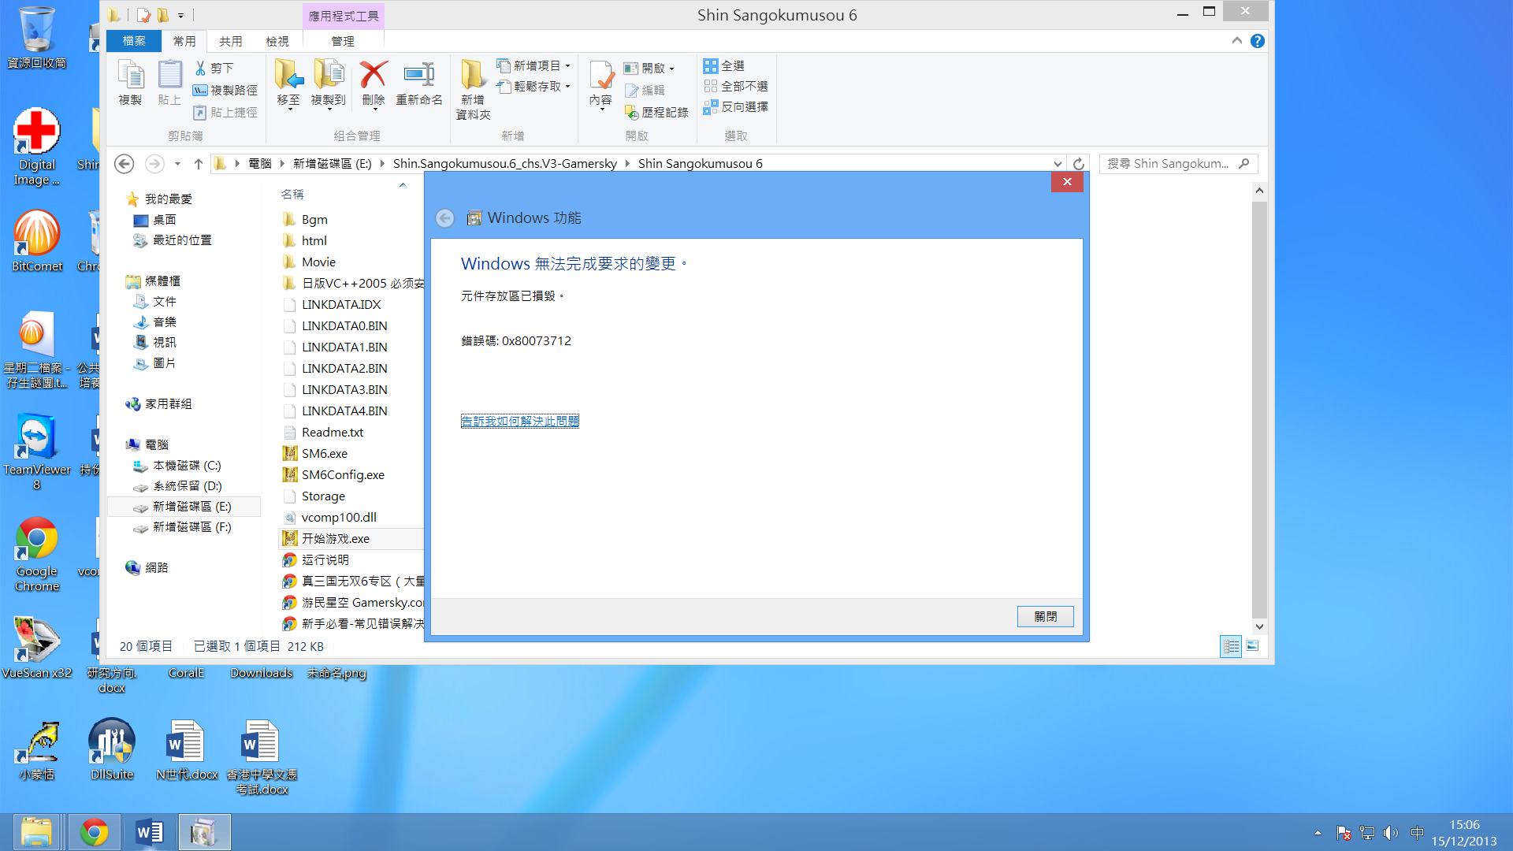Open the New item (新增項目) dropdown

(x=533, y=65)
